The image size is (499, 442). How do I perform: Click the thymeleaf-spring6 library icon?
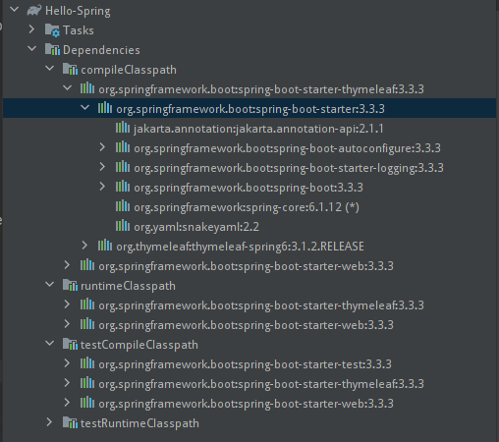click(x=105, y=246)
